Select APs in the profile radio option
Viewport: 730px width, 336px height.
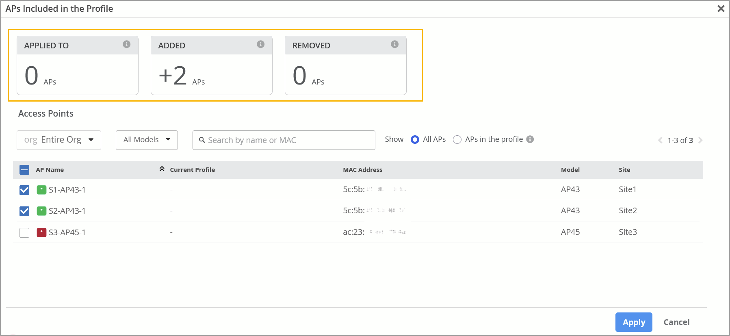[457, 140]
